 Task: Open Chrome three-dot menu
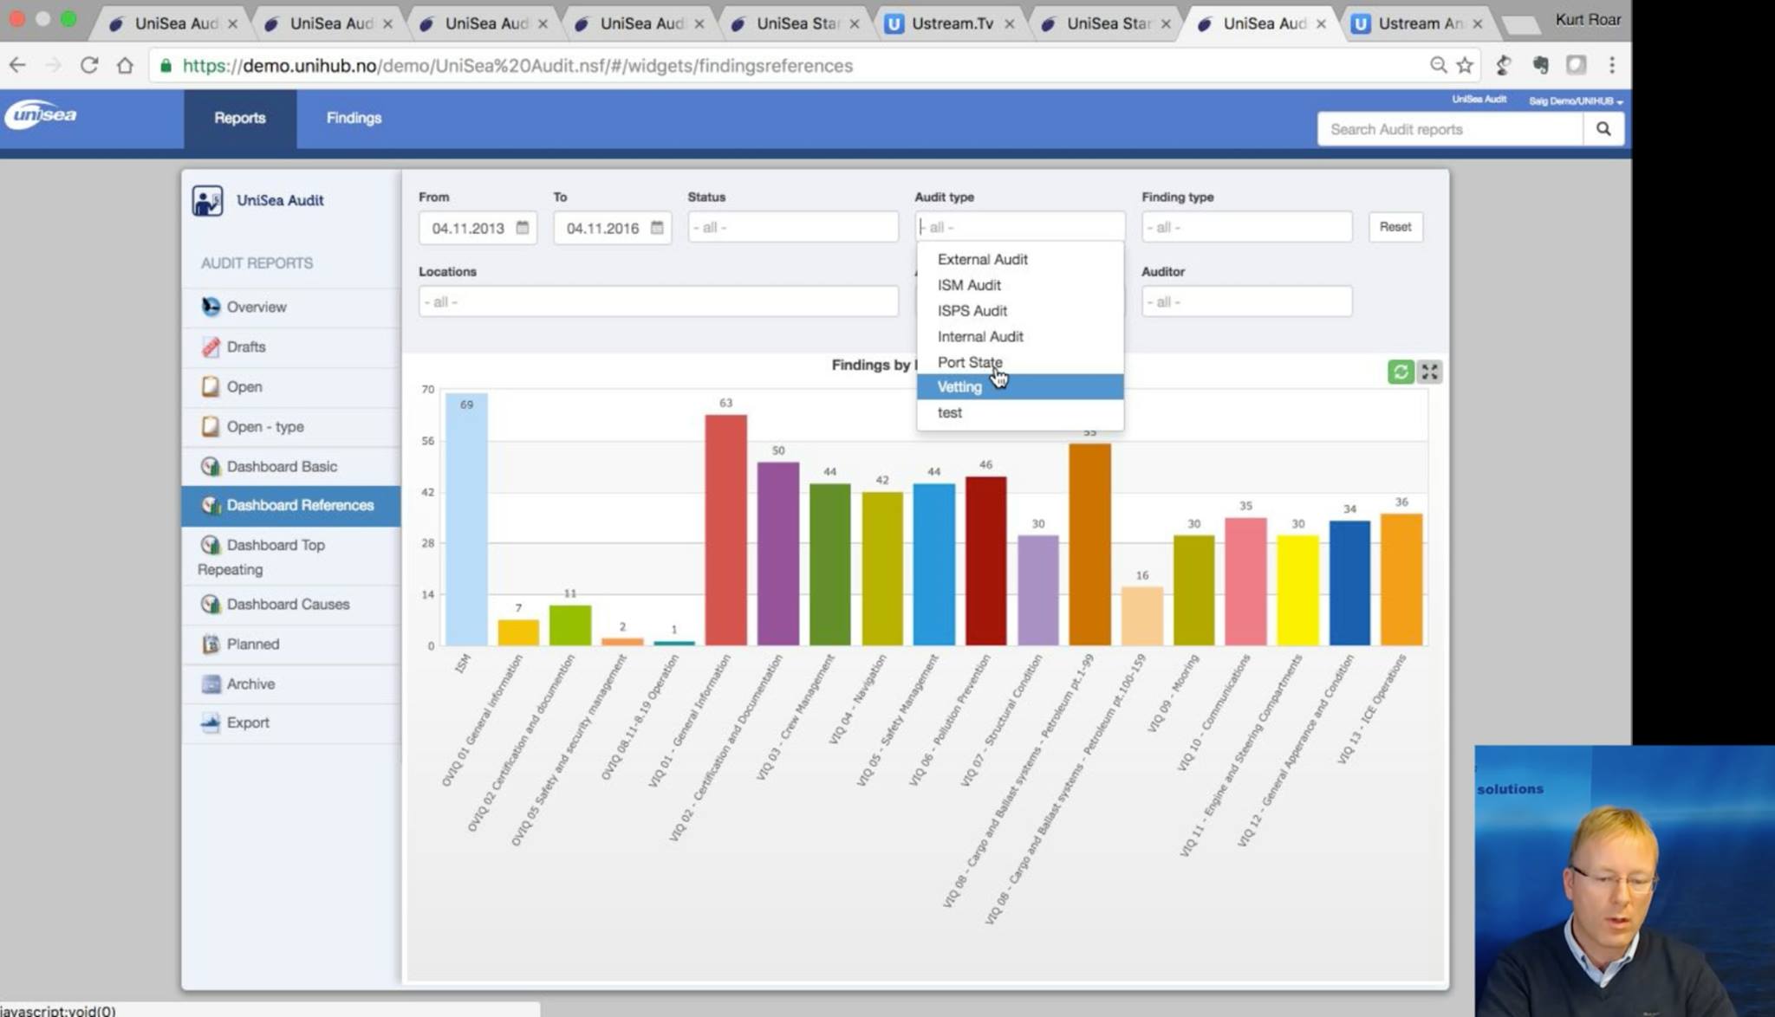click(1612, 65)
